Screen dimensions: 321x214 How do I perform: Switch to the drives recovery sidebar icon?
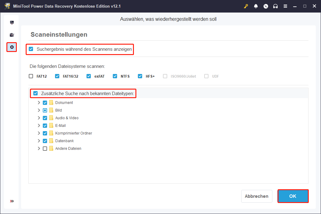(x=12, y=23)
